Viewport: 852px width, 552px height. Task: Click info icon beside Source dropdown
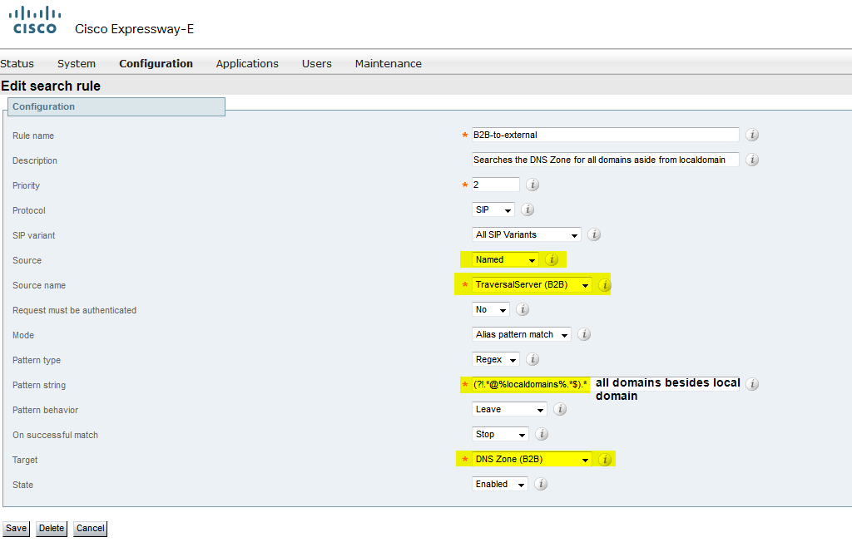(552, 259)
